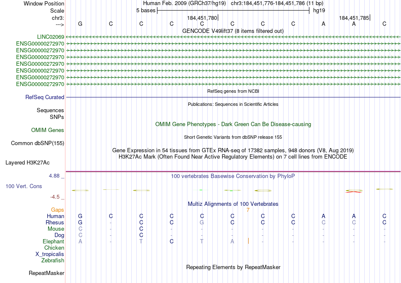The image size is (401, 283).
Task: Select the OMIM Genes track label
Action: click(x=48, y=130)
